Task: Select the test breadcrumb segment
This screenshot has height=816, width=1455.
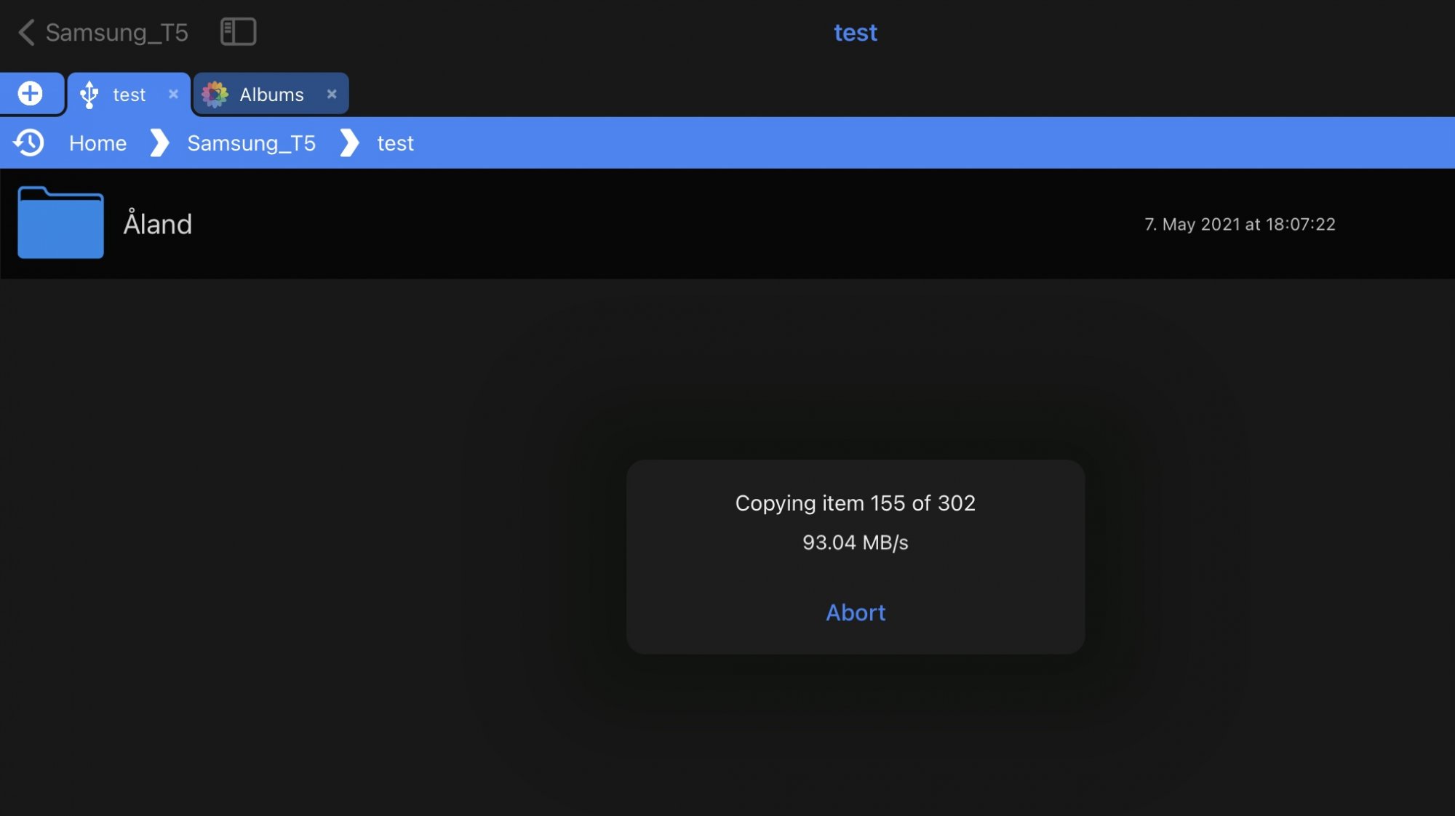Action: coord(395,143)
